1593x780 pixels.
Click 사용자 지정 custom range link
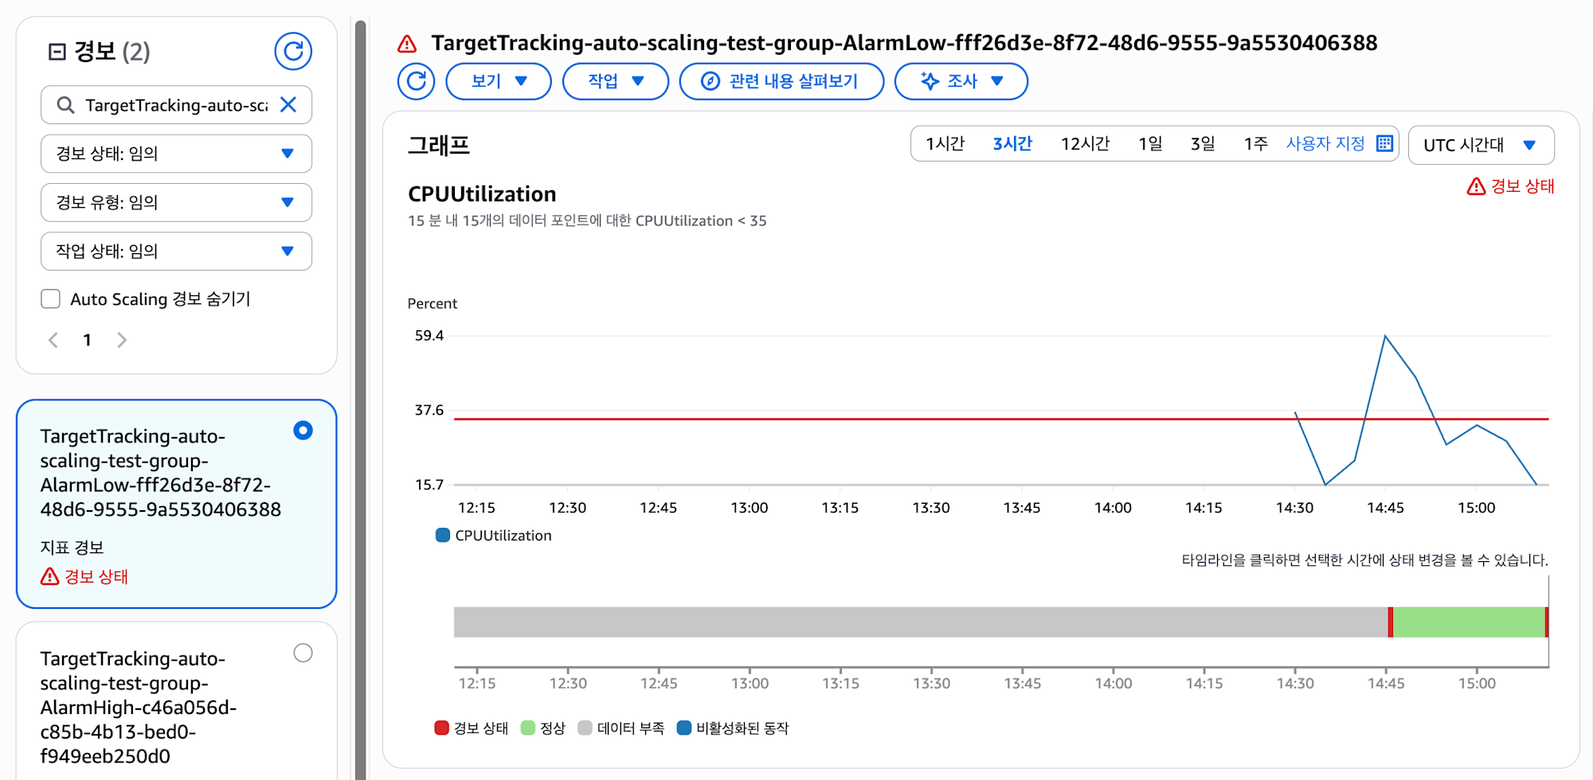[1325, 144]
